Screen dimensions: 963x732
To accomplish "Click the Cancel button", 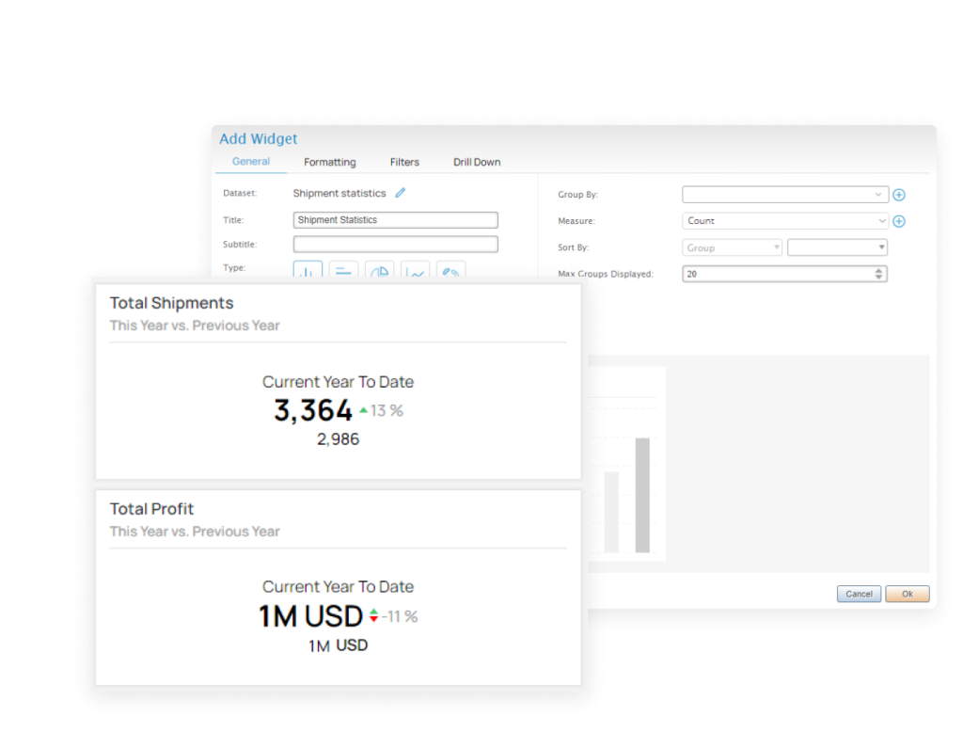I will coord(858,594).
